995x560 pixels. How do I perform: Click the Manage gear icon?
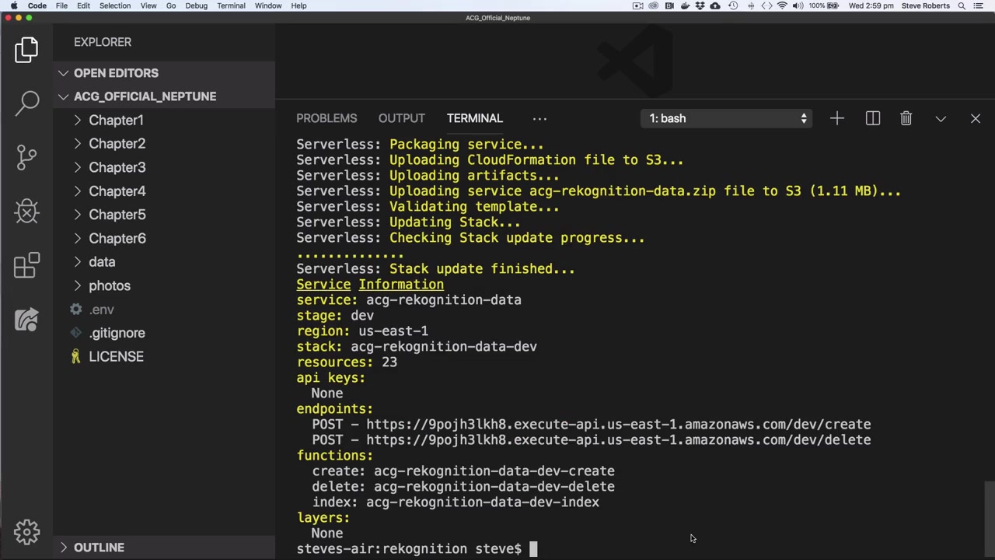tap(26, 532)
